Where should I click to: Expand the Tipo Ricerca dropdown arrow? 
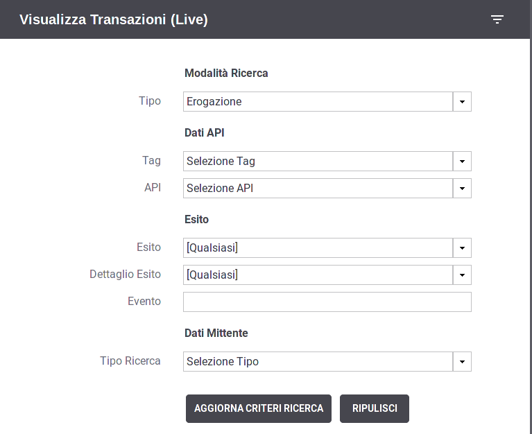[462, 361]
